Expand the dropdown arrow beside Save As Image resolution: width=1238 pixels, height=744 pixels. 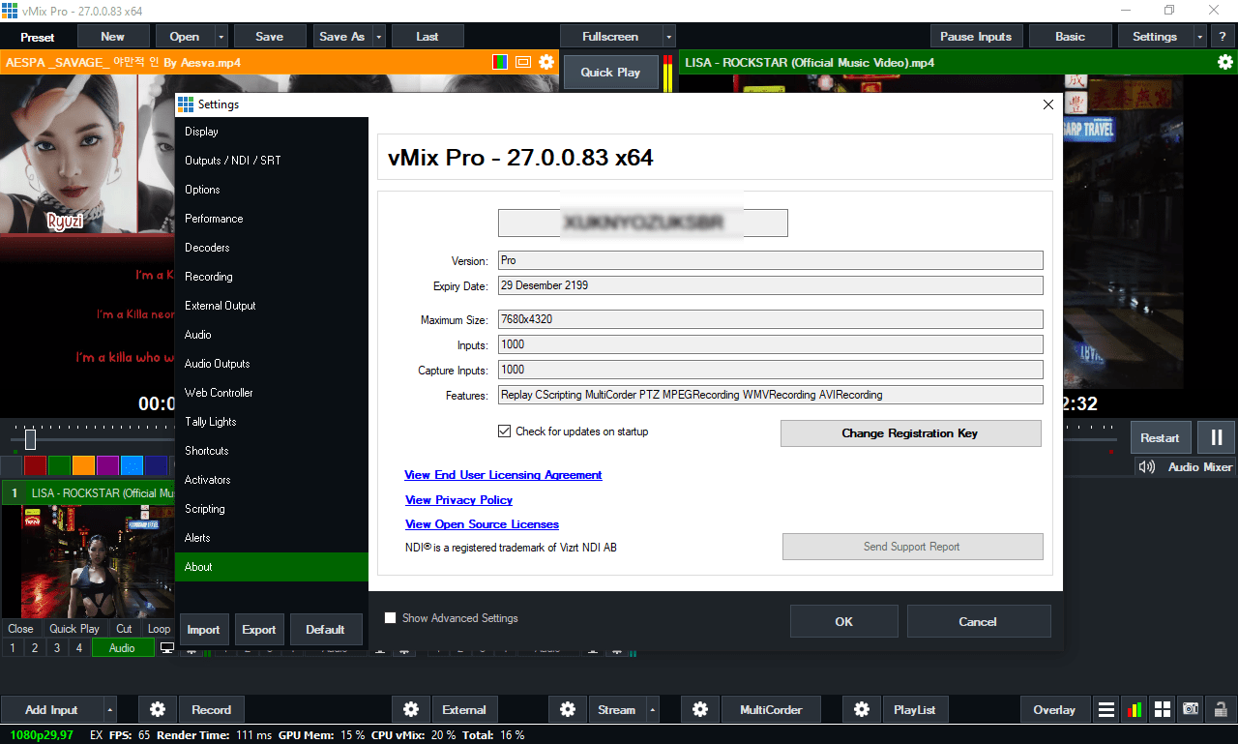378,37
